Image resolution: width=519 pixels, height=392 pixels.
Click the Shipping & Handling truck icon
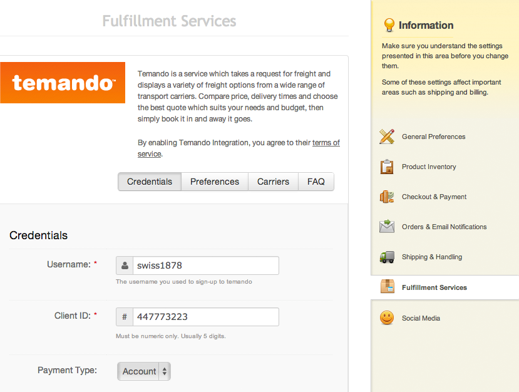coord(387,257)
